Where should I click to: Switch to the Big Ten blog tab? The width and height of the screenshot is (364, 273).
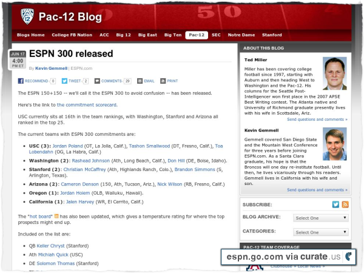173,35
